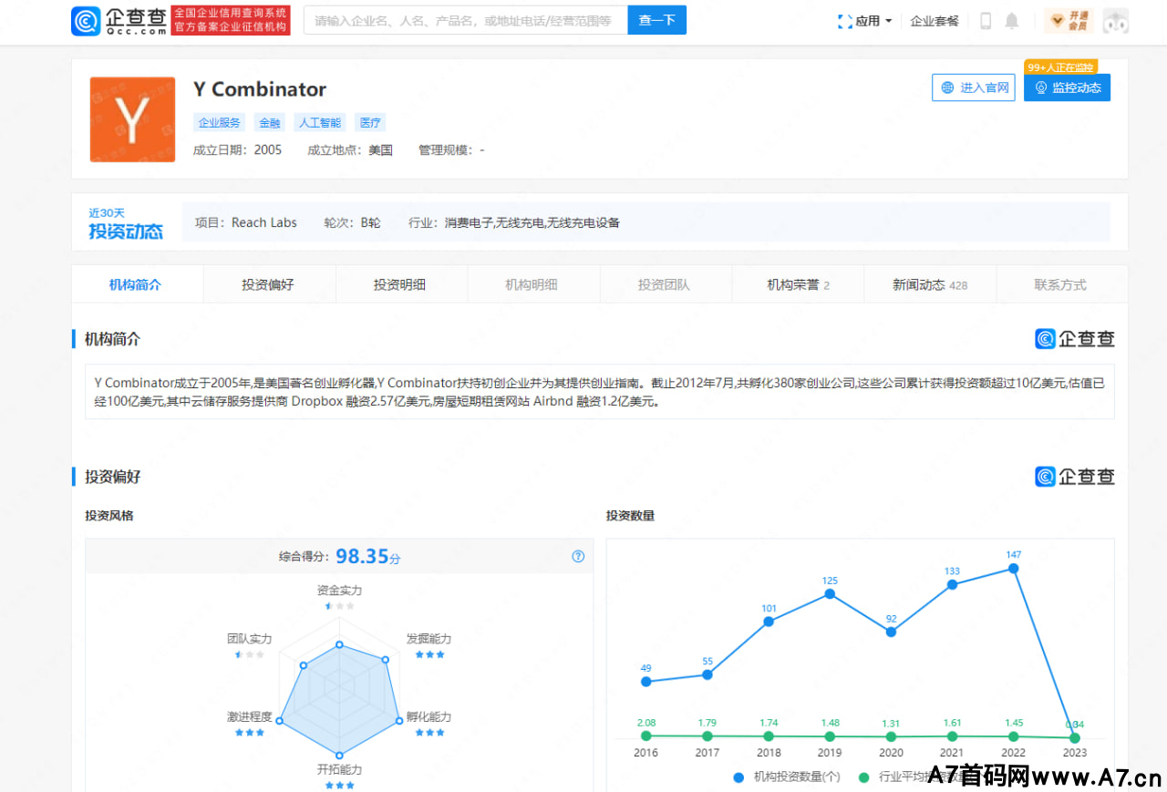The image size is (1167, 792).
Task: Switch to the 机构简介 tab
Action: (137, 284)
